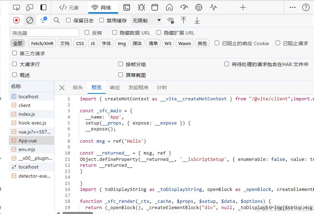Open the Welcome home icon

pyautogui.click(x=169, y=8)
